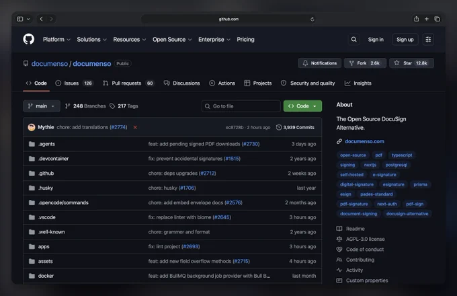Star the repository with Star button
Image resolution: width=457 pixels, height=296 pixels.
pyautogui.click(x=411, y=63)
